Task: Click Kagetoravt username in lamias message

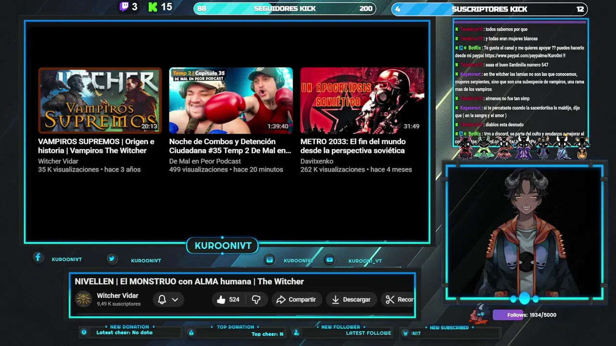Action: click(470, 74)
